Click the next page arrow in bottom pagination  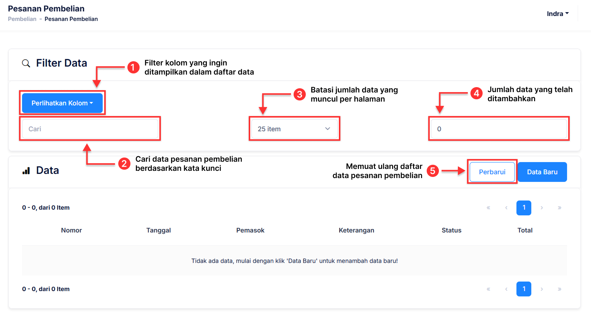click(542, 289)
